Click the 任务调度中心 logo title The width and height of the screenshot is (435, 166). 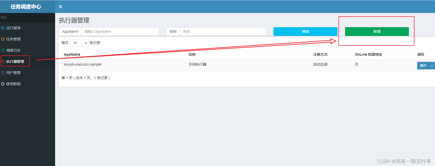(x=26, y=7)
